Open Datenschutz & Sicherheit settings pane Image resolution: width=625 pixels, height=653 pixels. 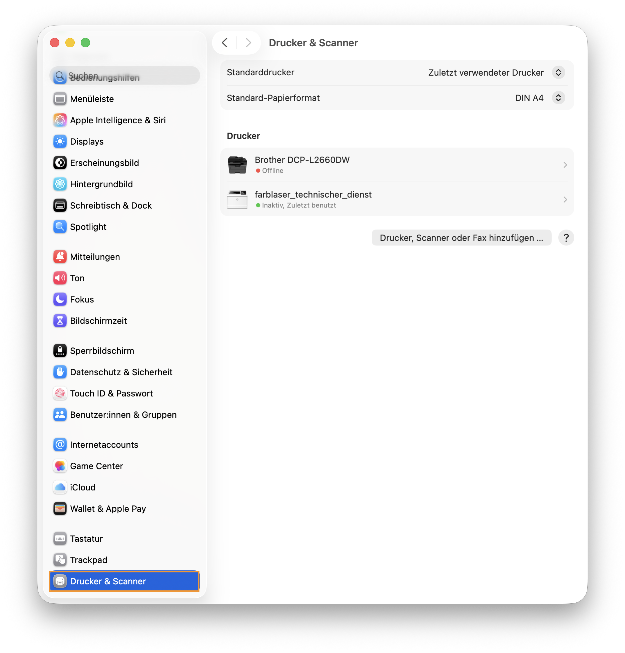(121, 372)
